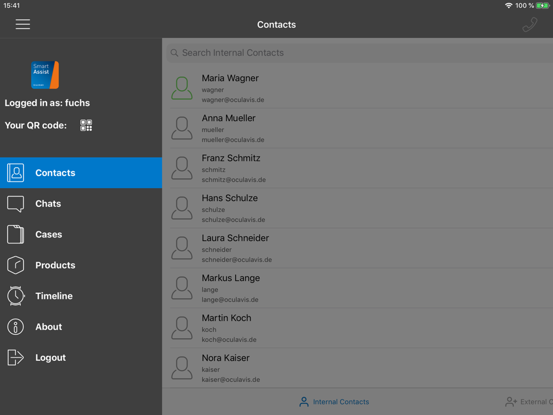Image resolution: width=553 pixels, height=415 pixels.
Task: Open the hamburger menu icon
Action: (x=23, y=24)
